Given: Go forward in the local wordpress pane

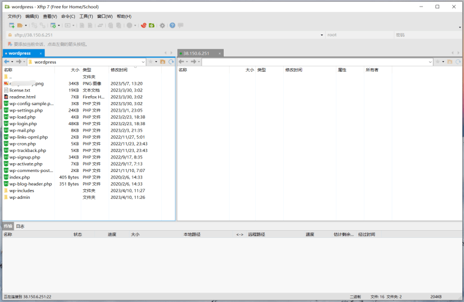Looking at the screenshot, I should (x=18, y=61).
